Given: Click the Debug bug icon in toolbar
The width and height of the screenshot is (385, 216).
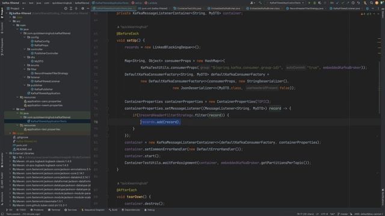Looking at the screenshot, I should [x=315, y=3].
